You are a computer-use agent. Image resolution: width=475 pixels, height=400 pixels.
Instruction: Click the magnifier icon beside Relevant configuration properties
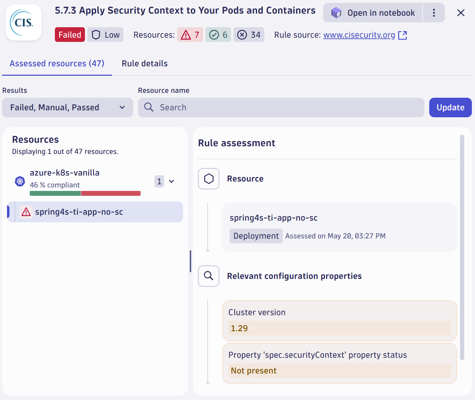point(208,276)
